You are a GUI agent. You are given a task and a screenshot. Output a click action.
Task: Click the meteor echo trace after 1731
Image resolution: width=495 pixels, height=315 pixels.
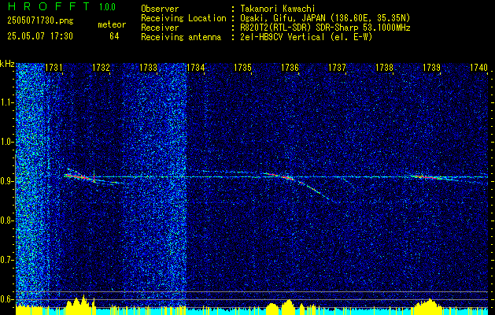[80, 176]
